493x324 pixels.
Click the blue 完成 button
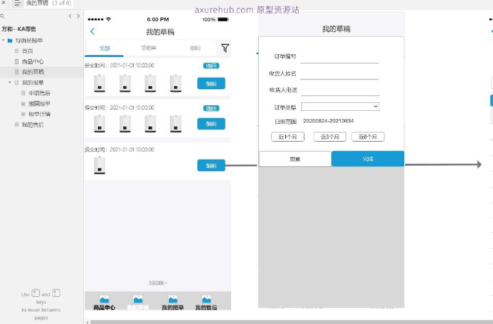coord(368,159)
